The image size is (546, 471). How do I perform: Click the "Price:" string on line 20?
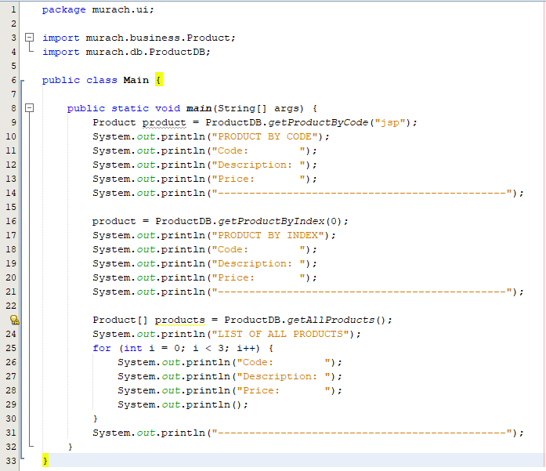click(259, 277)
